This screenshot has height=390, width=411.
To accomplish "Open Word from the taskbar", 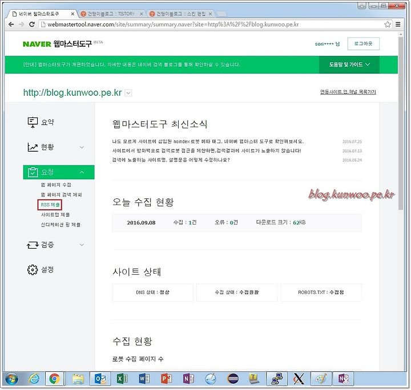I will click(x=144, y=379).
